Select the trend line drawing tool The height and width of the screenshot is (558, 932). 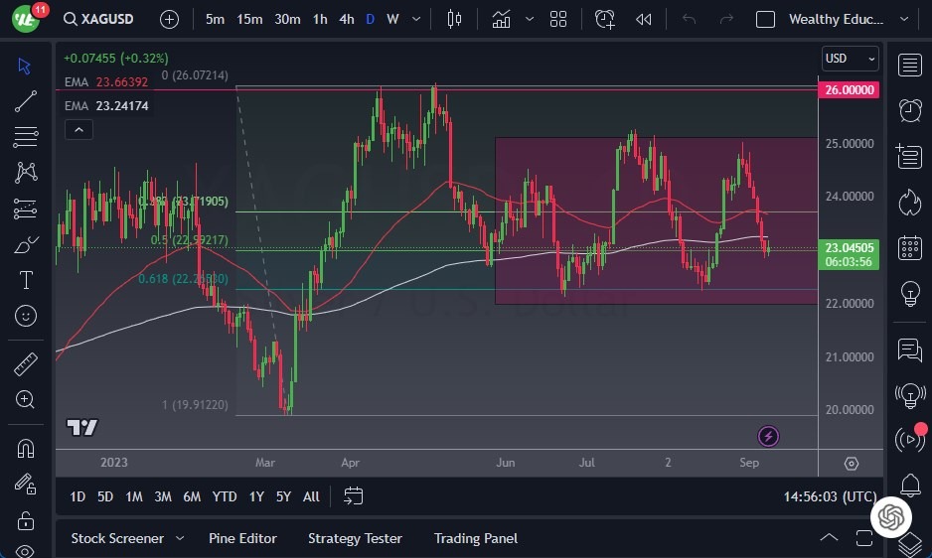pyautogui.click(x=26, y=101)
